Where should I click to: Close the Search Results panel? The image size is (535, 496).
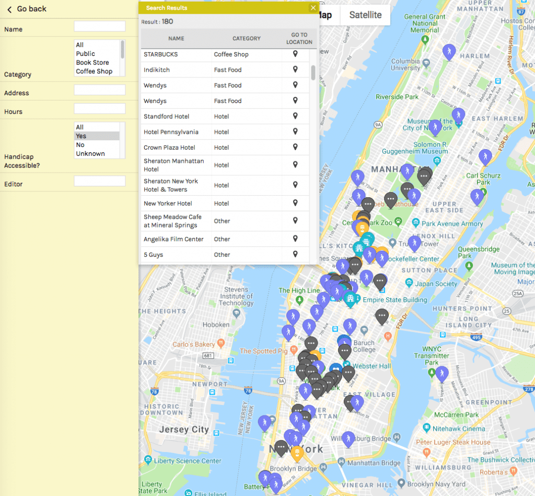pyautogui.click(x=312, y=8)
